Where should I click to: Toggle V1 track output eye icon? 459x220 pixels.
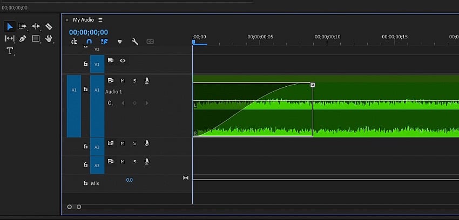pos(123,60)
